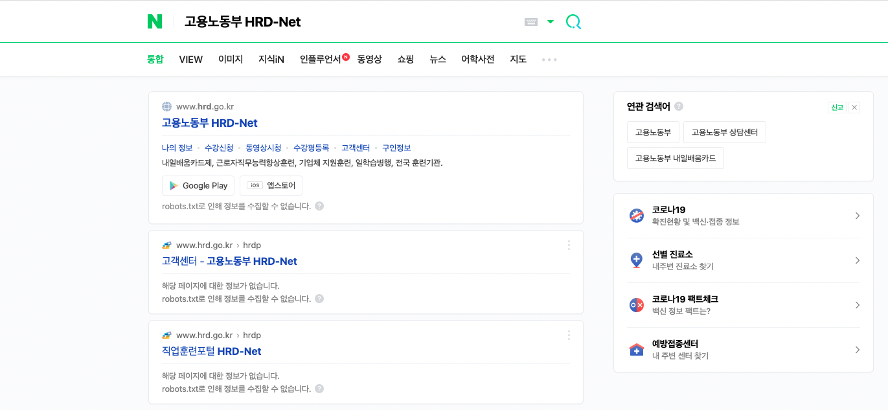Click the help icon in the 고객센터 result
888x410 pixels.
coord(319,299)
